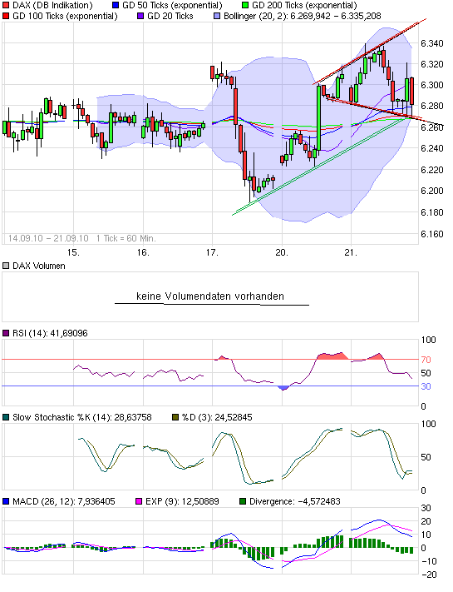
Task: Click the %D (3): 24,52845 label
Action: pyautogui.click(x=217, y=417)
